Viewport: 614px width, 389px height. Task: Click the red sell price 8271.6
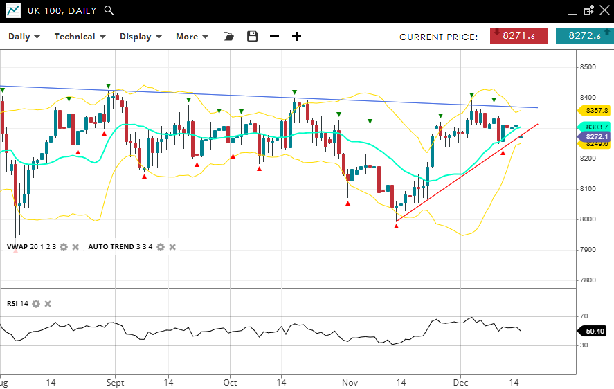coord(519,36)
